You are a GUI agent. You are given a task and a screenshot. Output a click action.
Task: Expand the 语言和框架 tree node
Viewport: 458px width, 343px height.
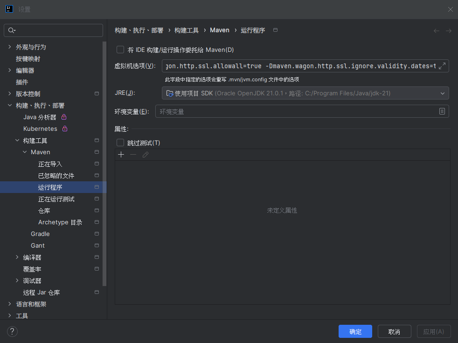coord(10,304)
